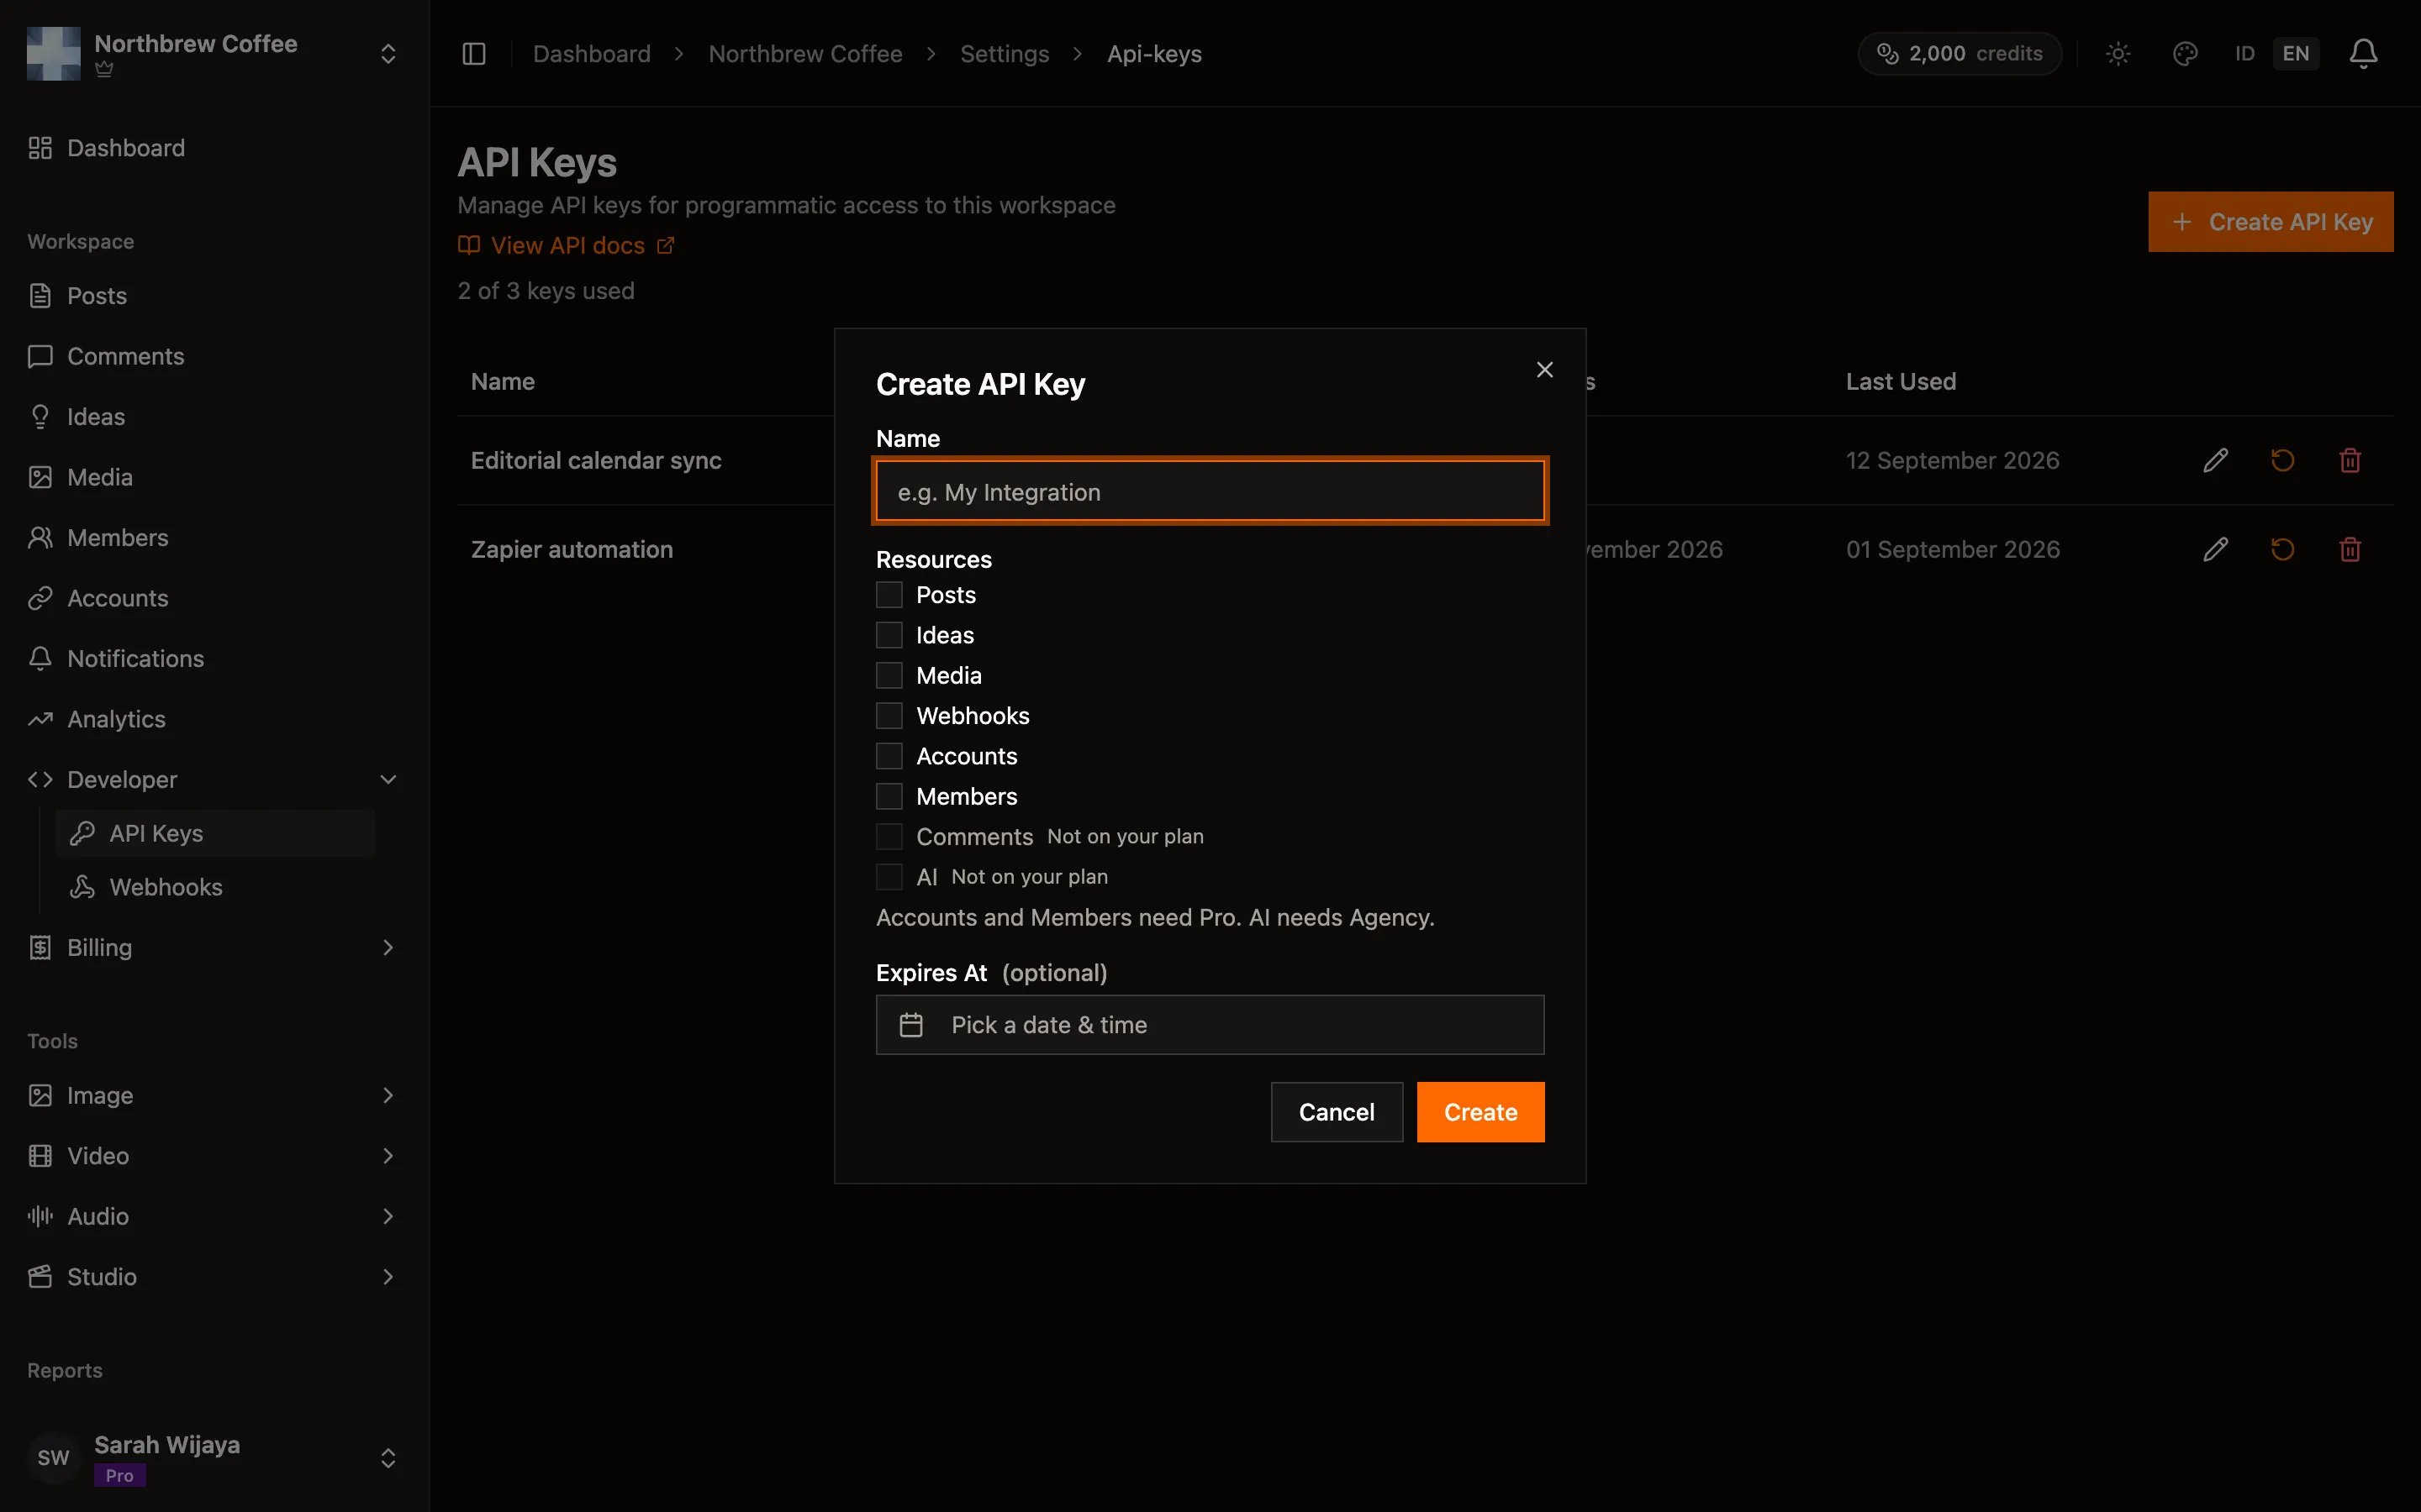Click the Pro plan badge

120,1475
